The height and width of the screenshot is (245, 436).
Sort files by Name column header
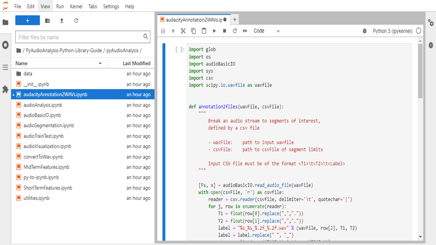pos(60,63)
